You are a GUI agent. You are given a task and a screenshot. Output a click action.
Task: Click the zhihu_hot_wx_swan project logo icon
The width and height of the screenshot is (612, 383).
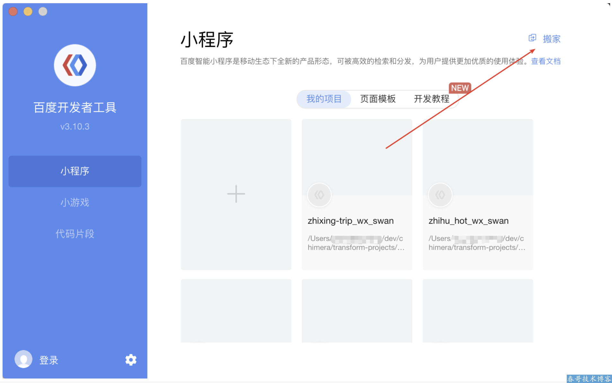point(440,195)
